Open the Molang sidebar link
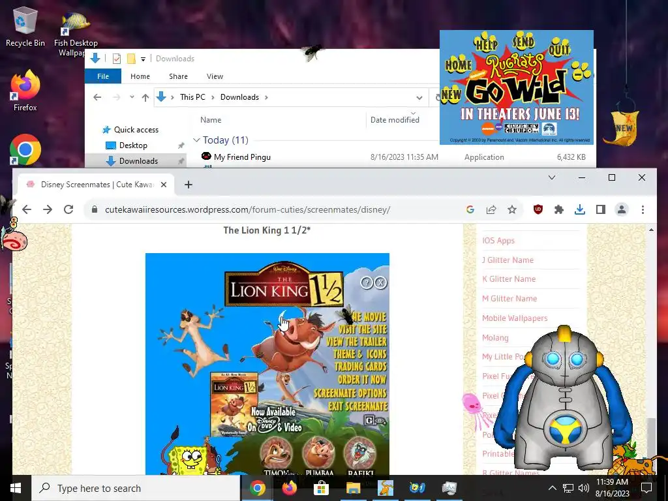The image size is (668, 501). click(495, 338)
